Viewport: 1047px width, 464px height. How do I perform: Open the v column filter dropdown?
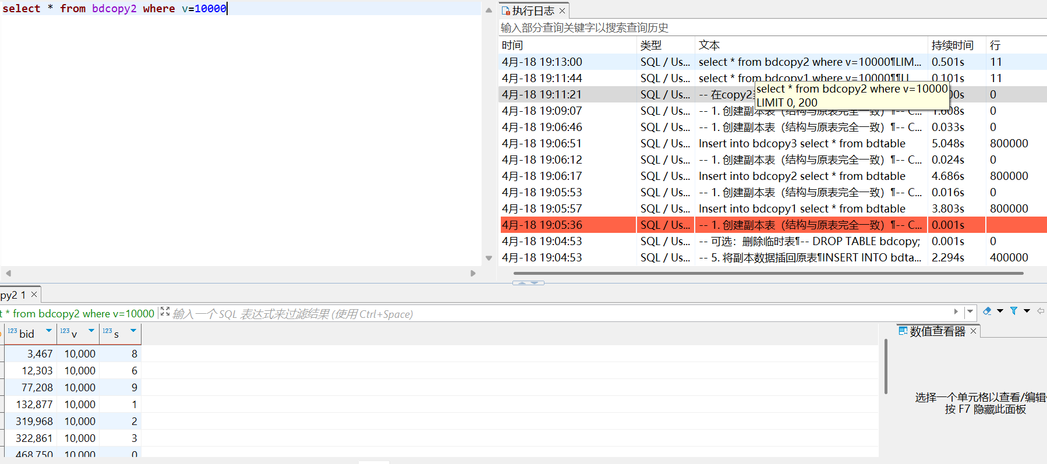click(x=91, y=331)
